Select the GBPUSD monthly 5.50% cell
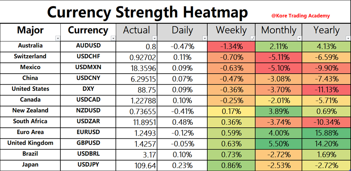Image resolution: width=351 pixels, height=171 pixels. (279, 144)
